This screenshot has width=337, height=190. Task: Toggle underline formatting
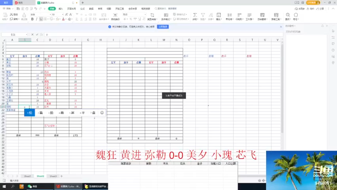pos(41,19)
